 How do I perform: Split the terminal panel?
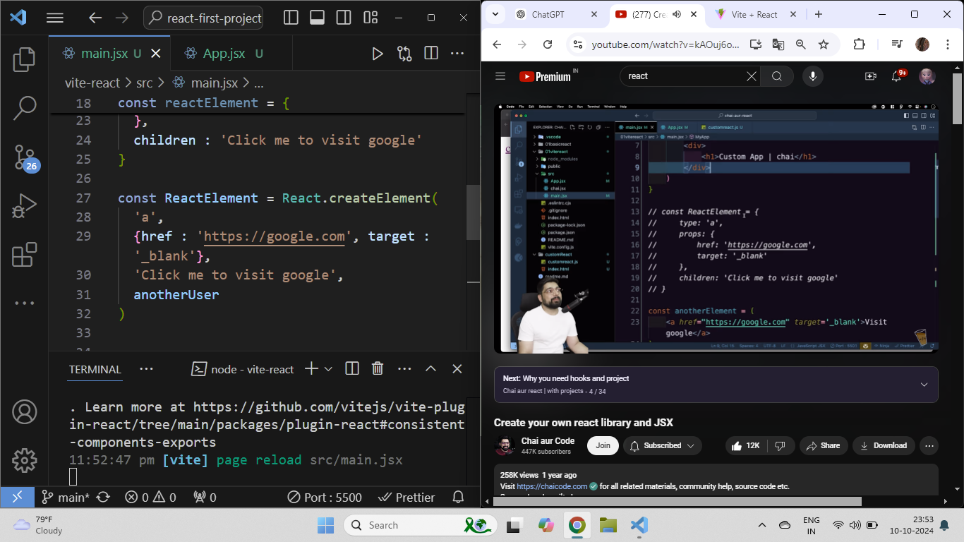pos(352,368)
